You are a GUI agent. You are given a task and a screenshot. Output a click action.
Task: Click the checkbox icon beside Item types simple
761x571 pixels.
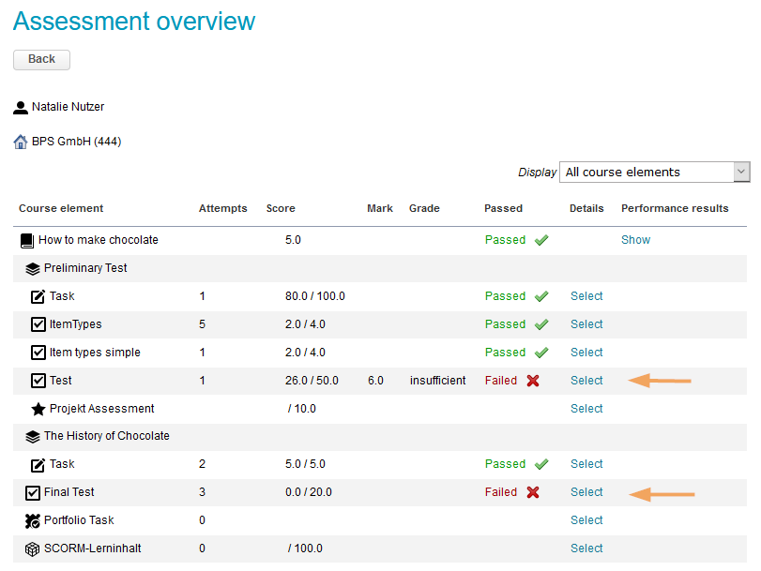tap(38, 353)
